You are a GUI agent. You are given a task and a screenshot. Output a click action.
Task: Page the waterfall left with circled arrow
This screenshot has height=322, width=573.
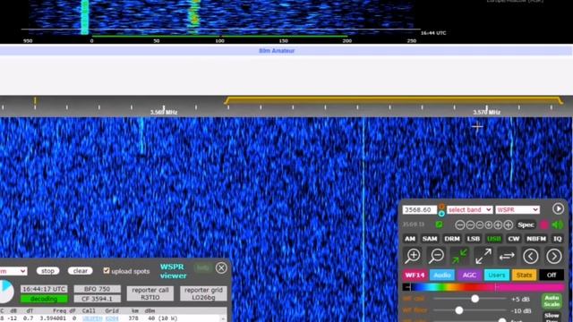[531, 257]
